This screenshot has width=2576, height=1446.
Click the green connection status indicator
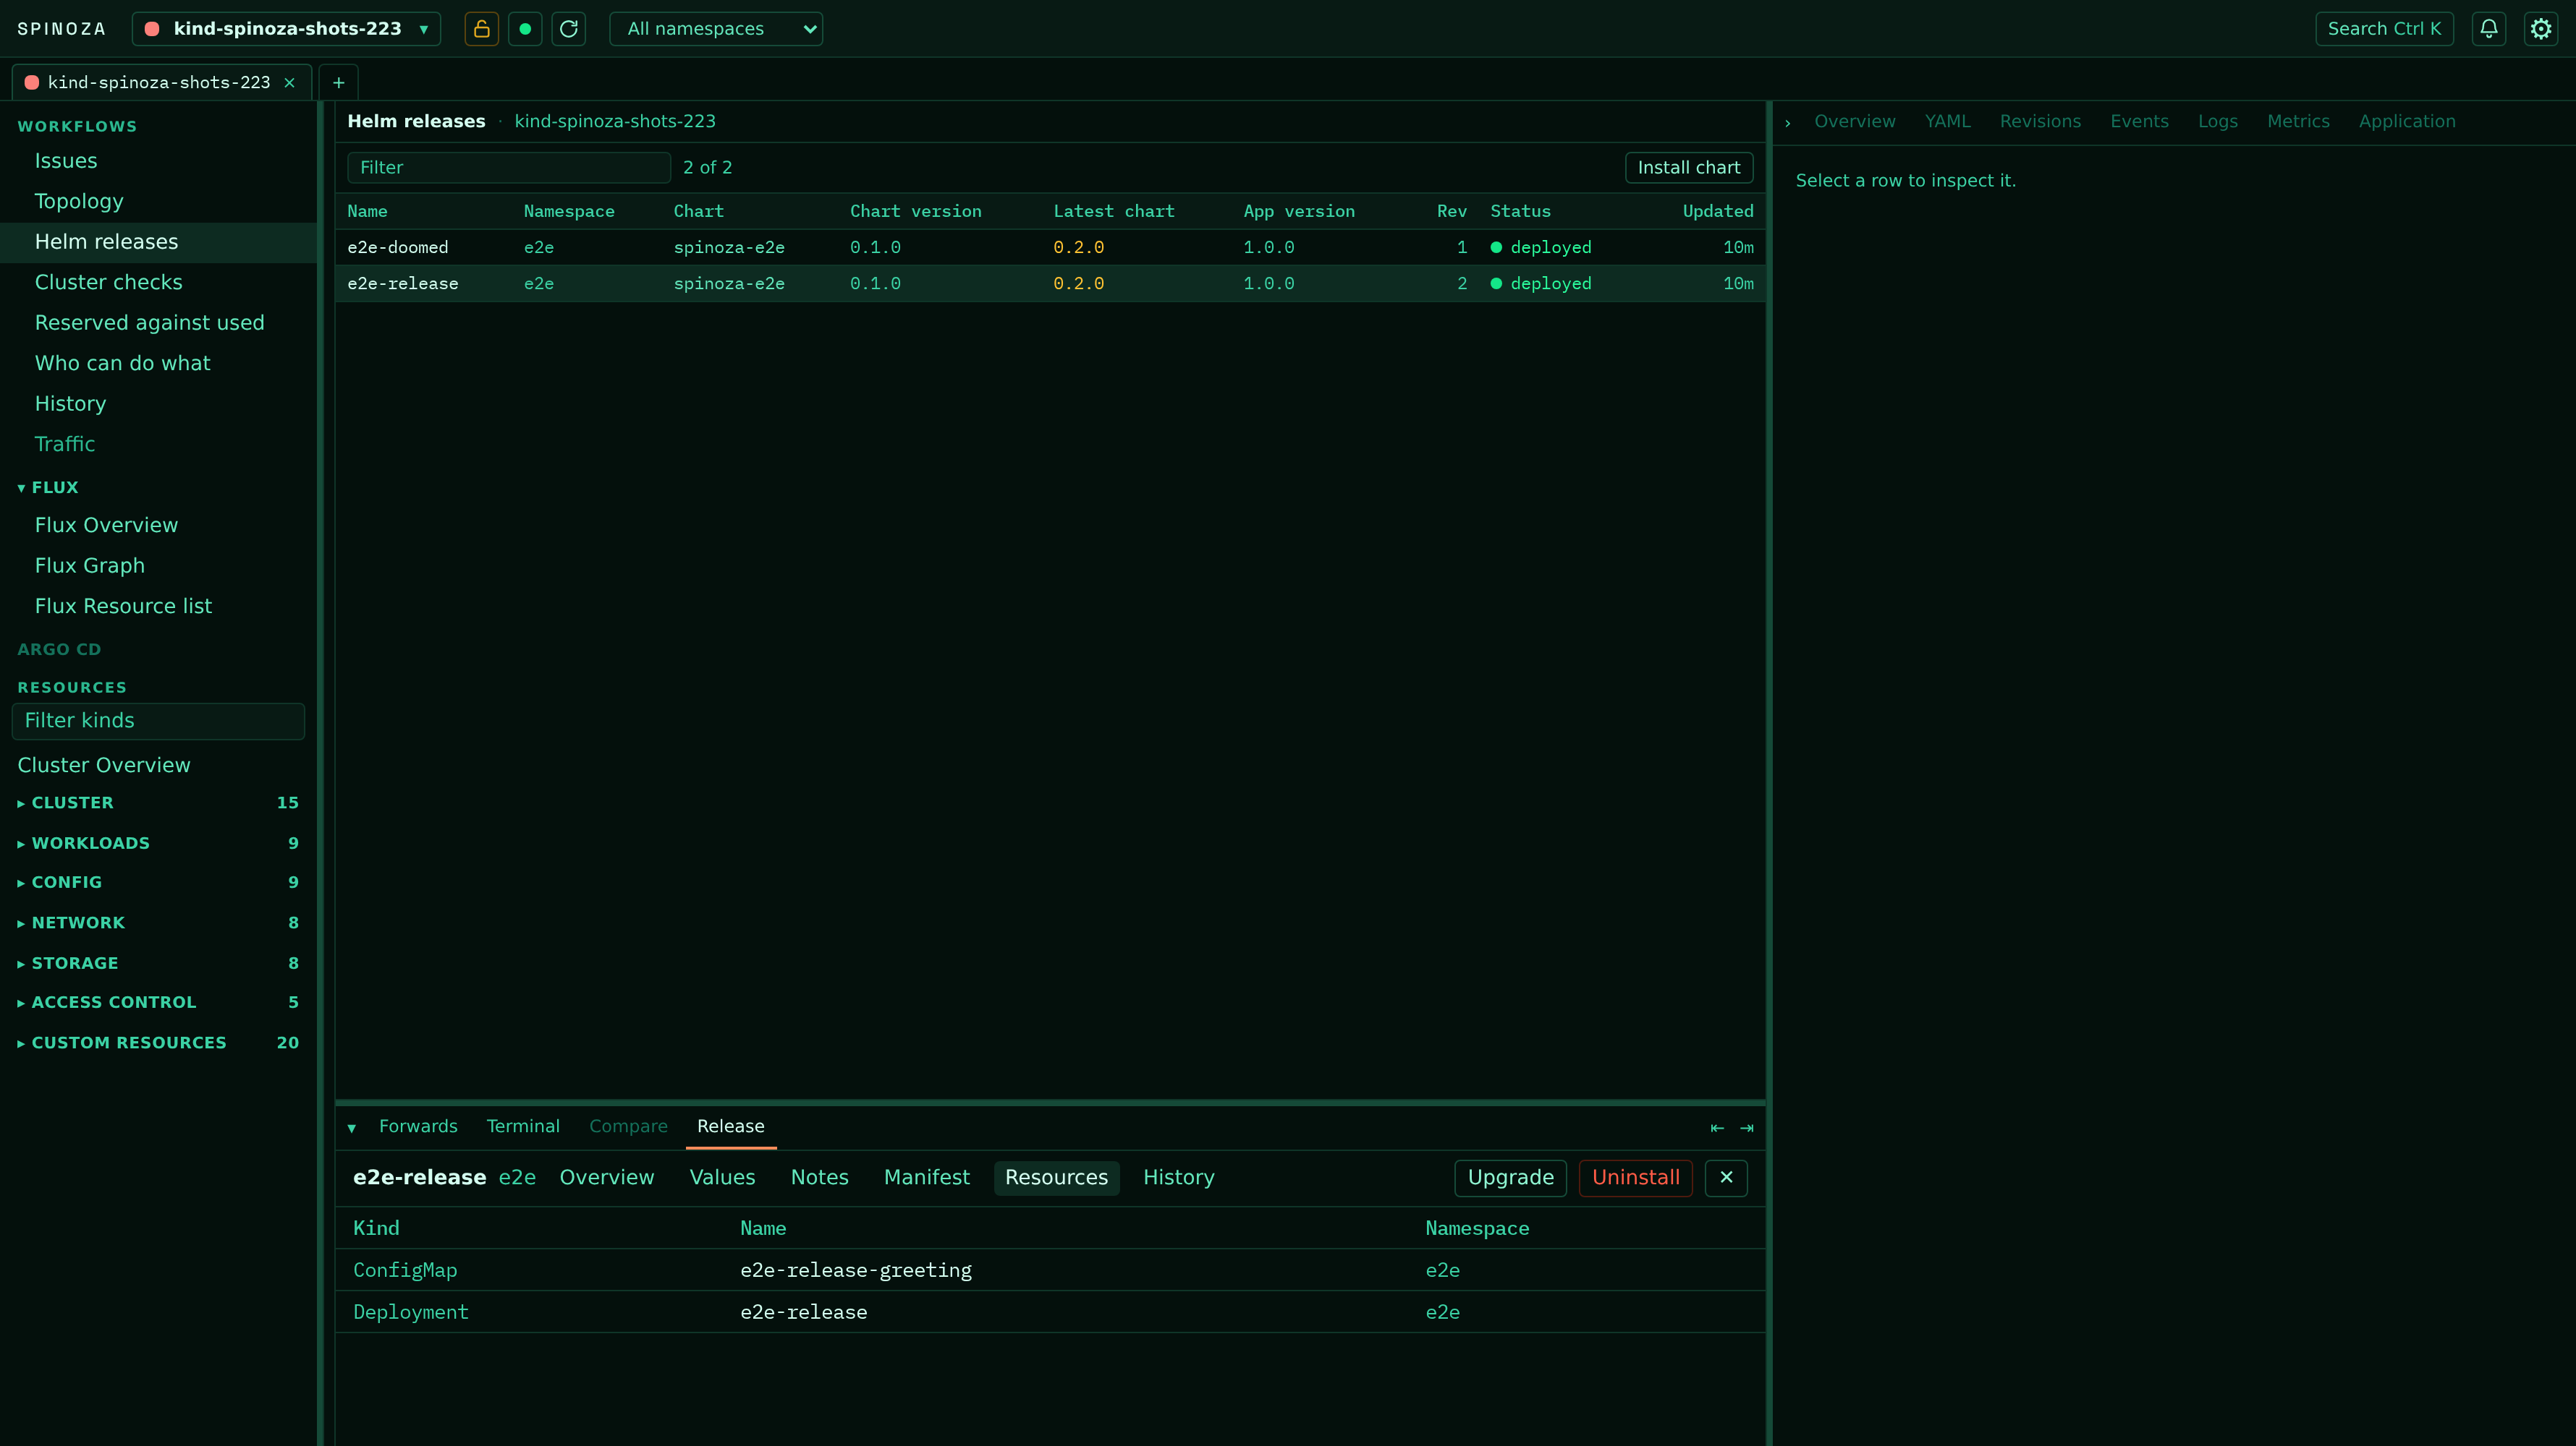pyautogui.click(x=525, y=29)
